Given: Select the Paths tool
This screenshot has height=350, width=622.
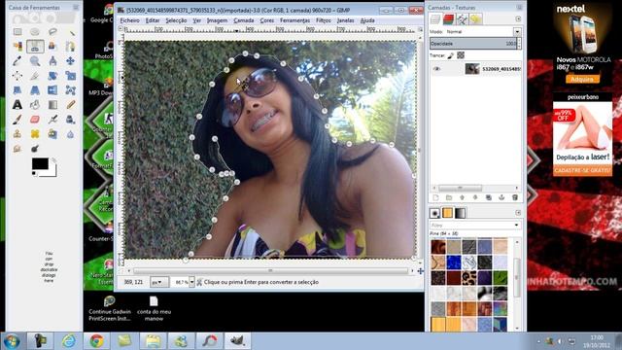Looking at the screenshot, I should click(70, 47).
